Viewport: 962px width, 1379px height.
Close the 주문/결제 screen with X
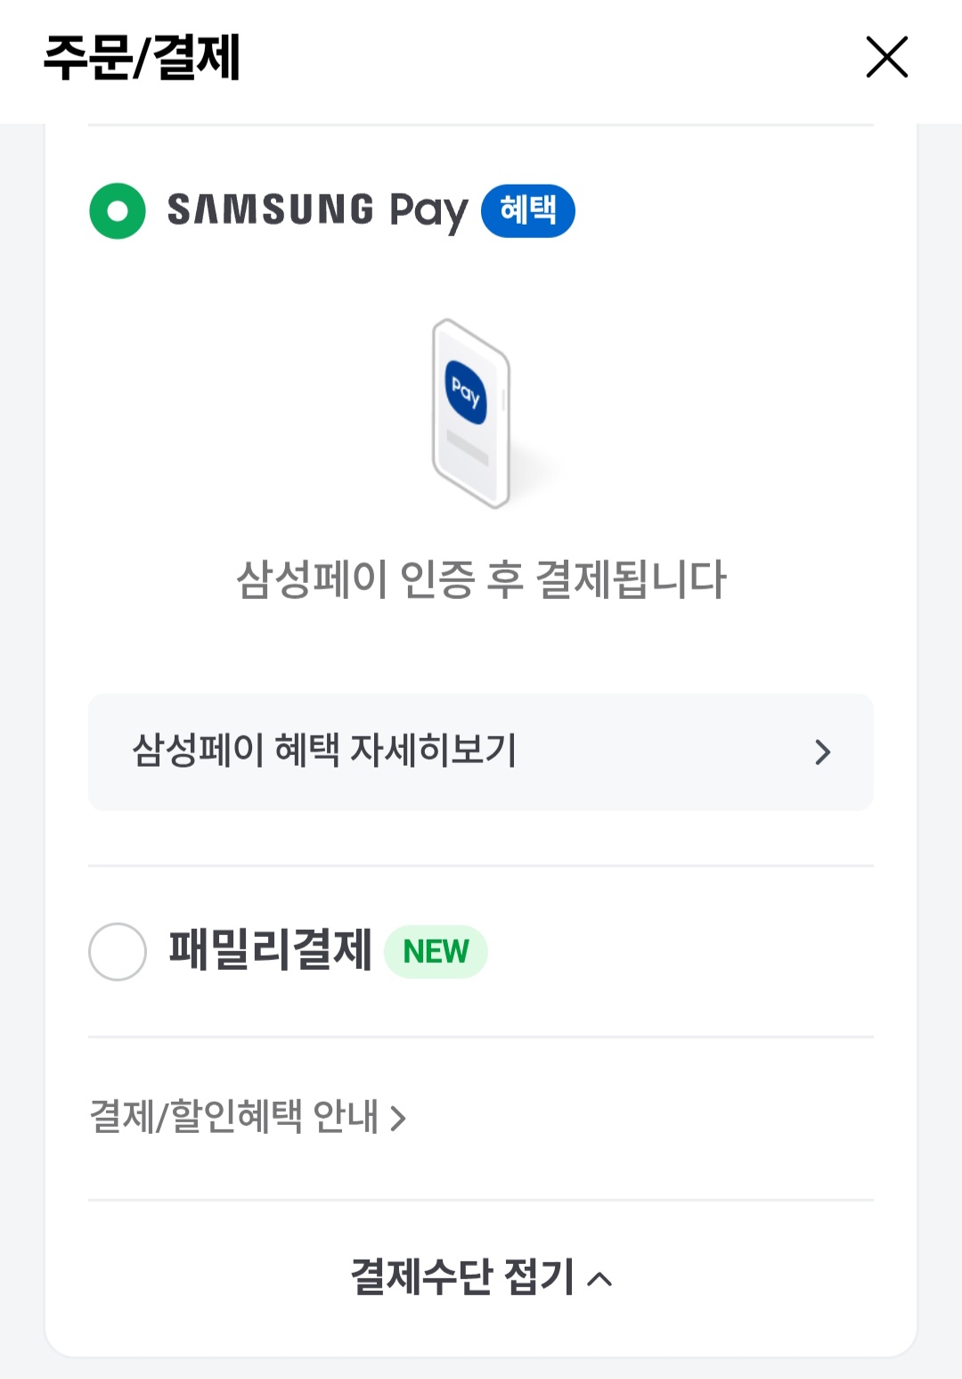pyautogui.click(x=886, y=58)
